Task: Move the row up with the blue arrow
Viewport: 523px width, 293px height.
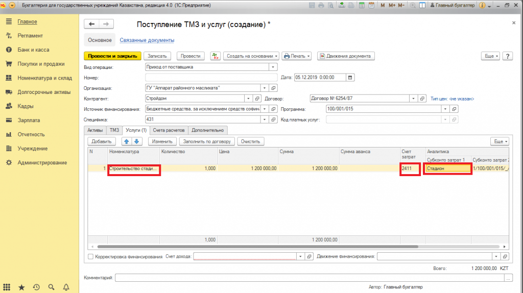Action: coord(126,141)
